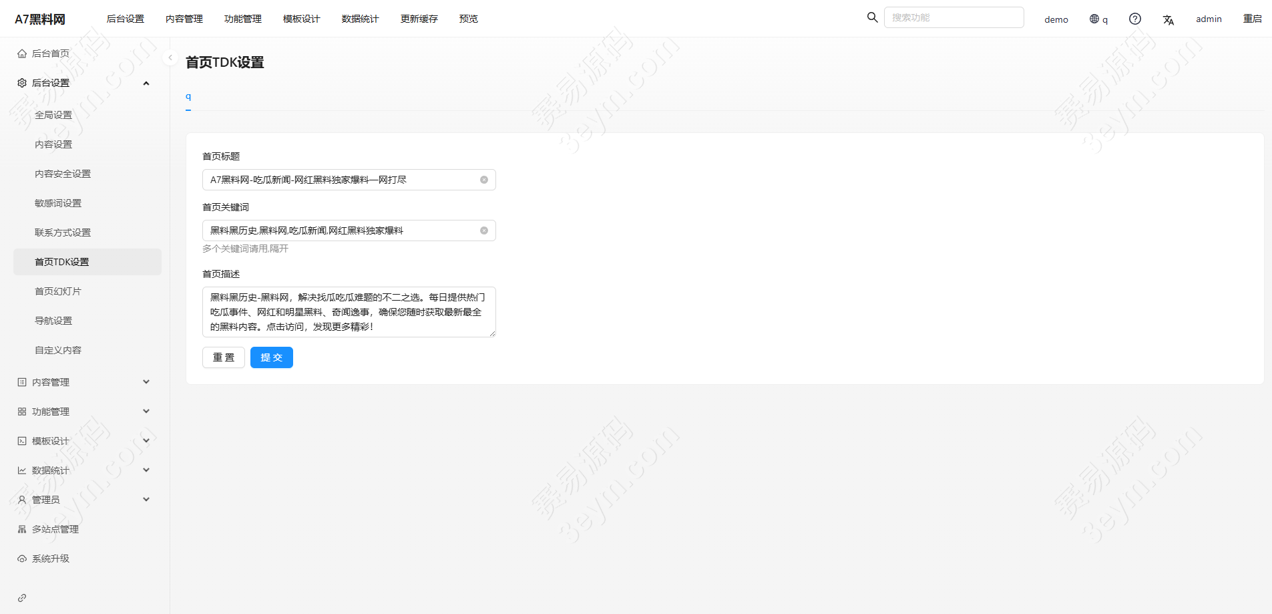Expand the 管理员 sidebar section
The image size is (1272, 614).
[146, 500]
